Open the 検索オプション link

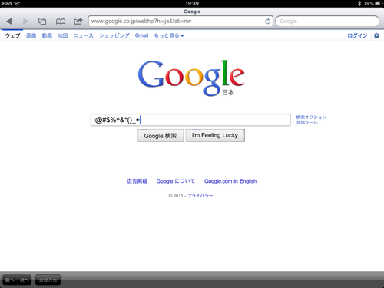coord(311,118)
